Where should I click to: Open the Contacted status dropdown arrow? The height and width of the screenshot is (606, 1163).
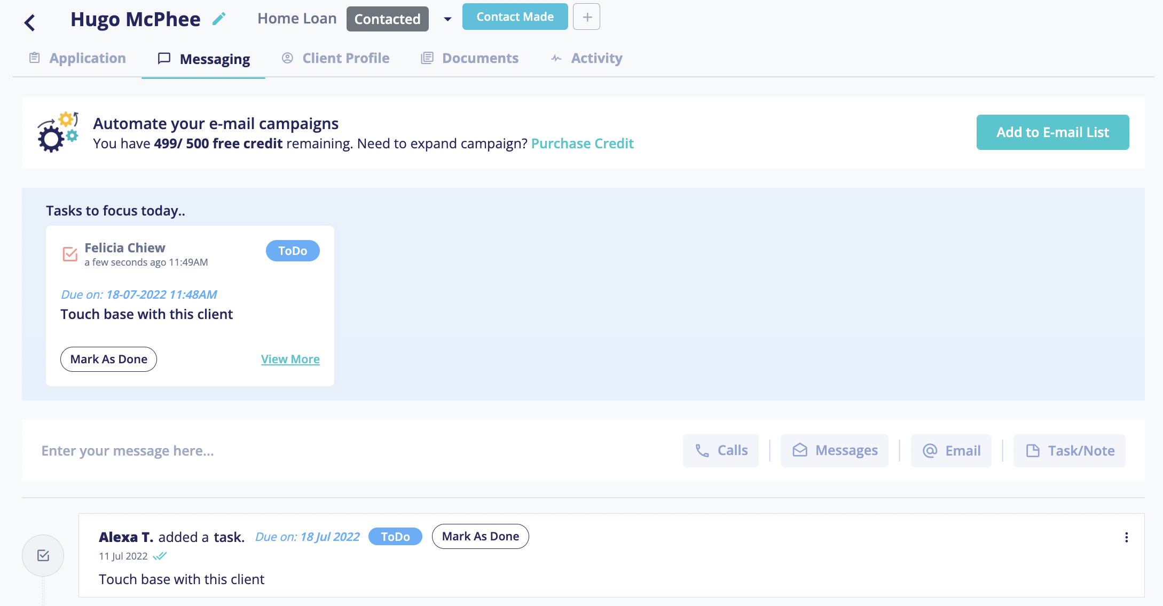pos(446,19)
